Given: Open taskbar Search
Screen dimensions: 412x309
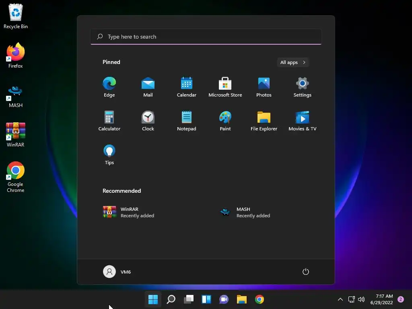Looking at the screenshot, I should (171, 299).
